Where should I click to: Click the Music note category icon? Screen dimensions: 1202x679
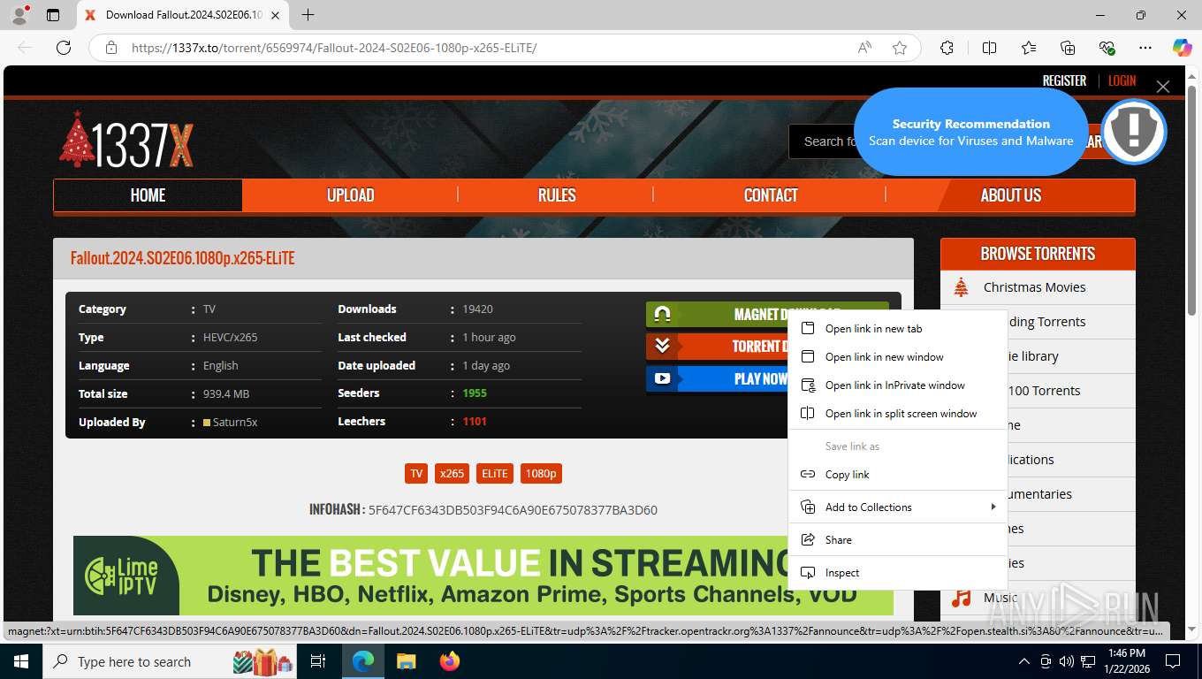click(961, 598)
